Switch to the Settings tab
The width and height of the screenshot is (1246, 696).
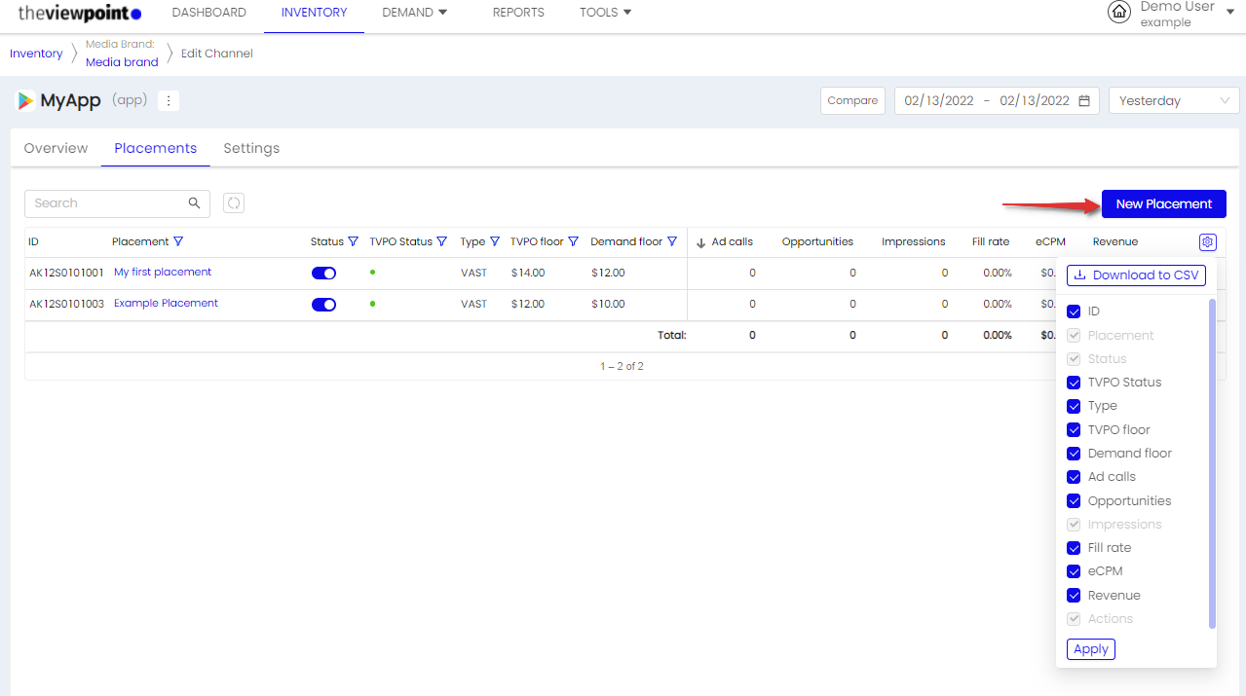pos(251,148)
